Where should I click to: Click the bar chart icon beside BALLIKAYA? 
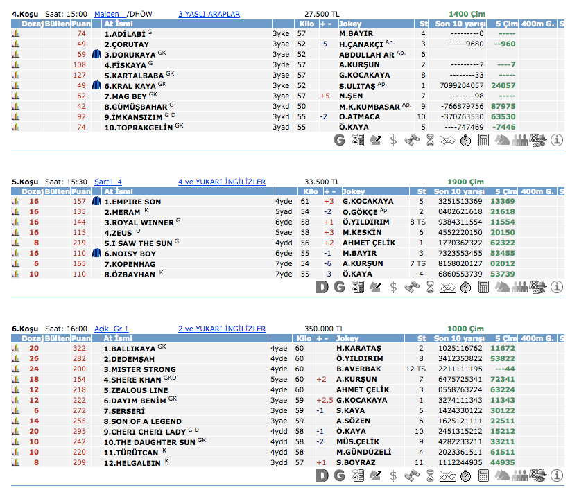(x=15, y=348)
